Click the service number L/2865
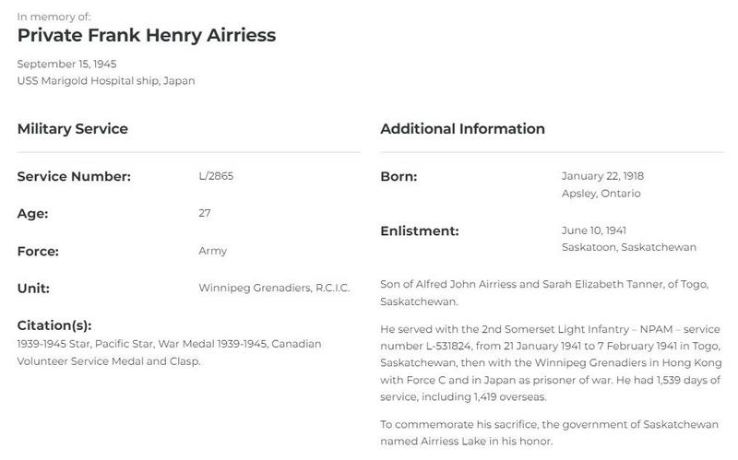This screenshot has height=460, width=738. pyautogui.click(x=216, y=176)
